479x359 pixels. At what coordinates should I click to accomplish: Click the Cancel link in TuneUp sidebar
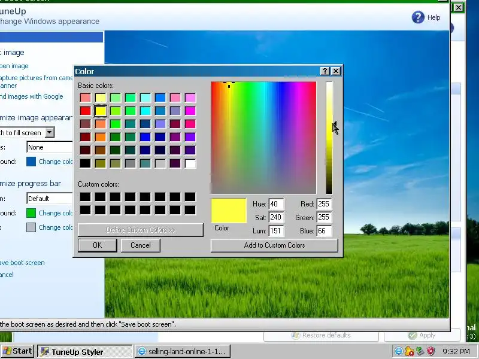pyautogui.click(x=7, y=275)
